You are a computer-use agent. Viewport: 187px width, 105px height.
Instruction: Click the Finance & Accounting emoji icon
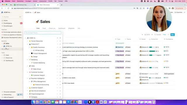pyautogui.click(x=34, y=85)
